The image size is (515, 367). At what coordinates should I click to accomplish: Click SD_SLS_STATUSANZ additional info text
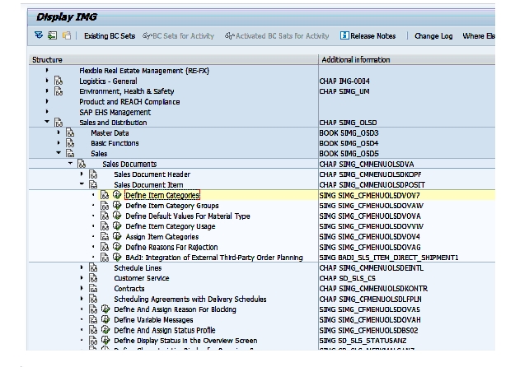point(363,341)
